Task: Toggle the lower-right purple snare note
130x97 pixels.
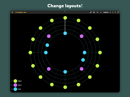Action: pos(82,69)
